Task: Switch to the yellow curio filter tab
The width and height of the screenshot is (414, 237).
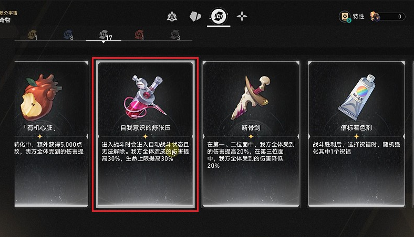Action: [x=33, y=35]
